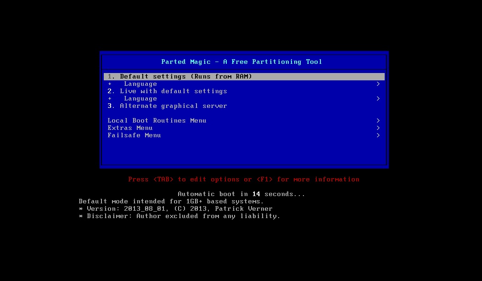Click the Parted Magic title text

pyautogui.click(x=241, y=62)
